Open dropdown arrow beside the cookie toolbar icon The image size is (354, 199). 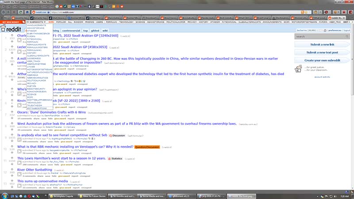pos(339,12)
